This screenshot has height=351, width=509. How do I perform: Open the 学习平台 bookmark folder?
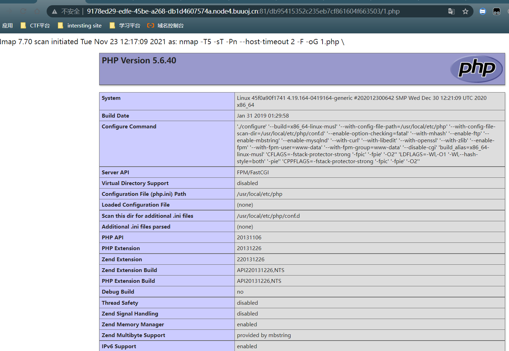(125, 25)
